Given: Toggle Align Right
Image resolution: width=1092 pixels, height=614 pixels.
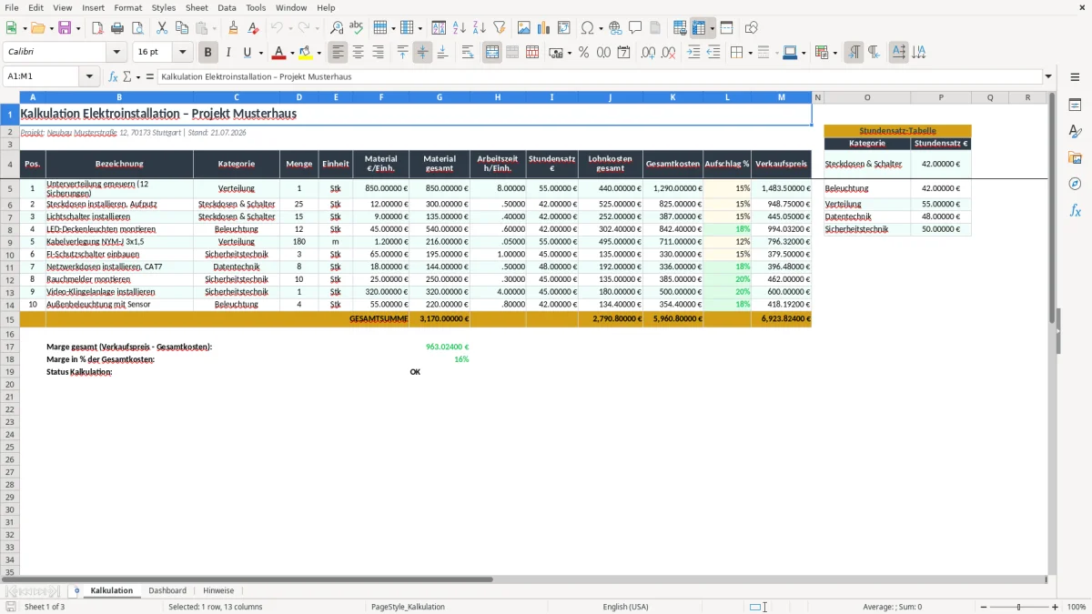Looking at the screenshot, I should tap(379, 53).
